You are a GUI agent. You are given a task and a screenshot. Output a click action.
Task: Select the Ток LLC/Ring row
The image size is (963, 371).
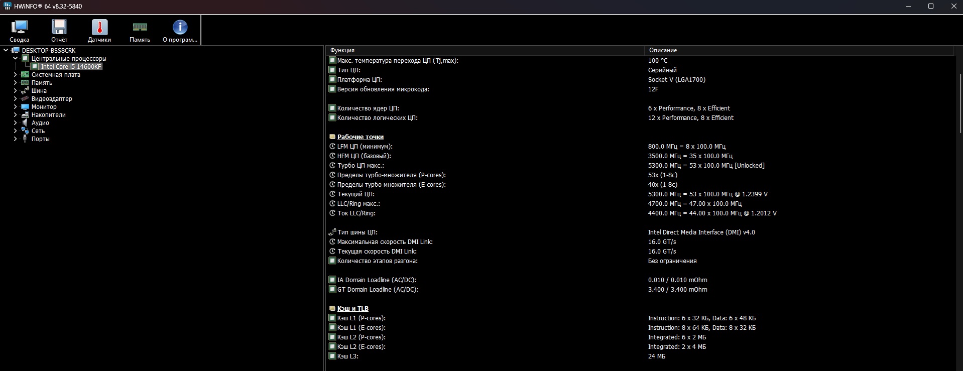(x=641, y=213)
